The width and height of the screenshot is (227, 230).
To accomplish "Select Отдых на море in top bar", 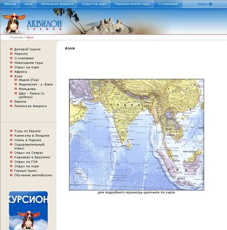I will point(94,4).
